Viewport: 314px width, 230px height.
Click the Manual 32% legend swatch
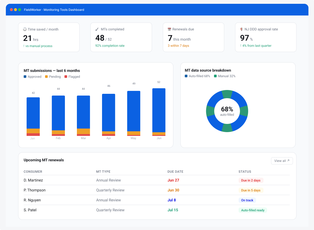click(x=215, y=76)
